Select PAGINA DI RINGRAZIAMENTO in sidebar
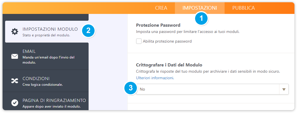 (x=45, y=102)
